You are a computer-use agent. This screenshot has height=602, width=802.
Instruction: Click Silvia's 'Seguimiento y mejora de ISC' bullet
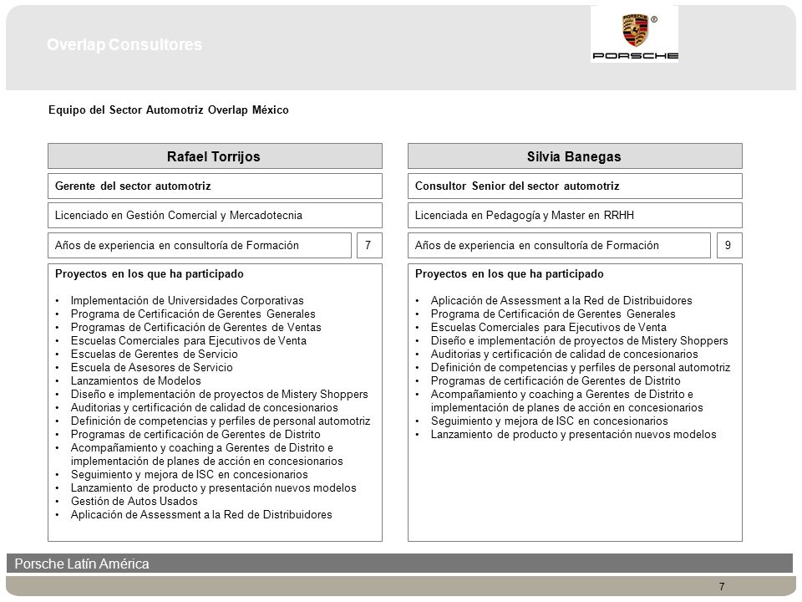pyautogui.click(x=550, y=421)
